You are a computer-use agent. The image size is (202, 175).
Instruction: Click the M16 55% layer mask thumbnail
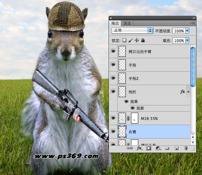click(134, 118)
